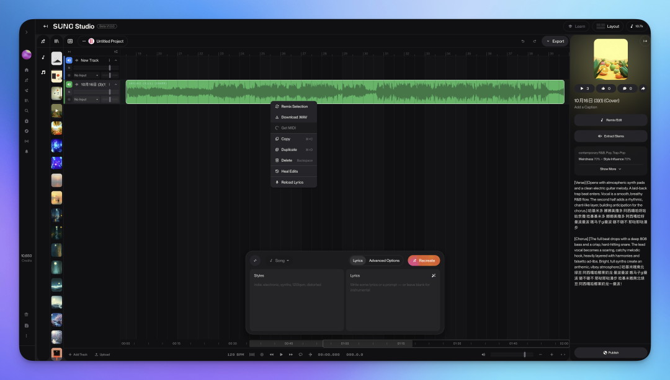
Task: Arm recording on the New Track row
Action: click(x=69, y=75)
